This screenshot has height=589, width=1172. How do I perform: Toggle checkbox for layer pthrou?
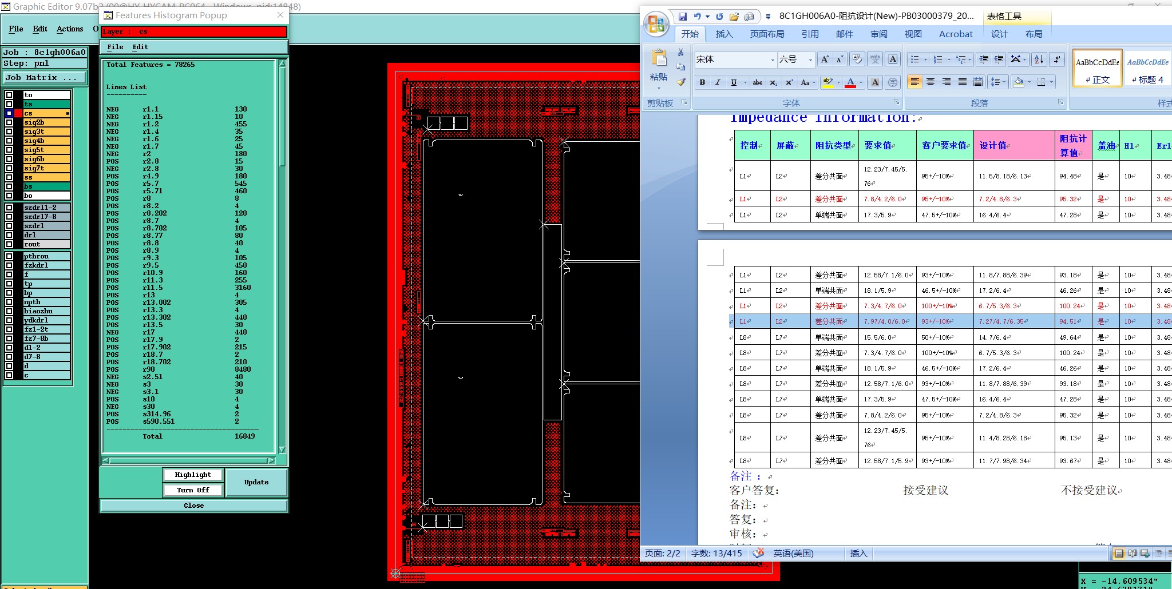9,256
